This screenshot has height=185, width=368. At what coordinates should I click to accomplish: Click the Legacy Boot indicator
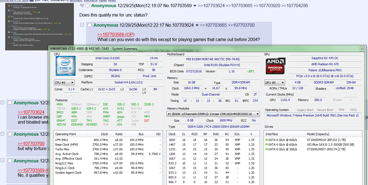pyautogui.click(x=305, y=110)
